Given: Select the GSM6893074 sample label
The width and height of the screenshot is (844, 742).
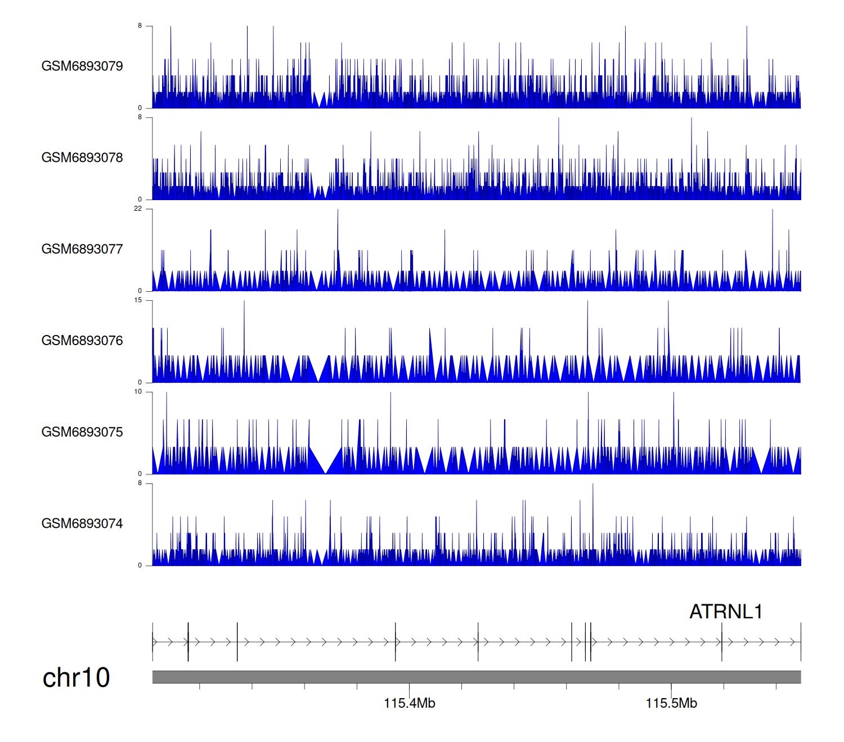Looking at the screenshot, I should 82,524.
